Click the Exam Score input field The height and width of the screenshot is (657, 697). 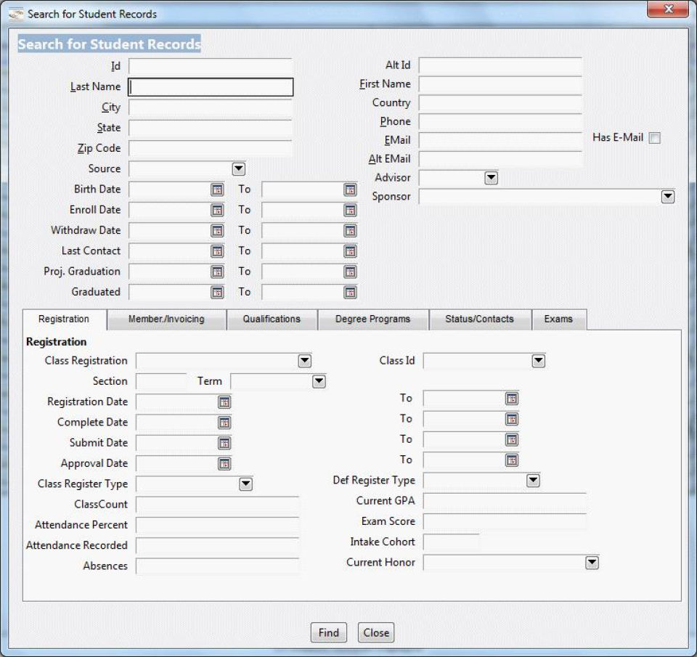tap(505, 521)
